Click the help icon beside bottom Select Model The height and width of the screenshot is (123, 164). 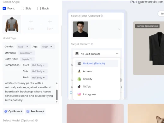click(37, 120)
